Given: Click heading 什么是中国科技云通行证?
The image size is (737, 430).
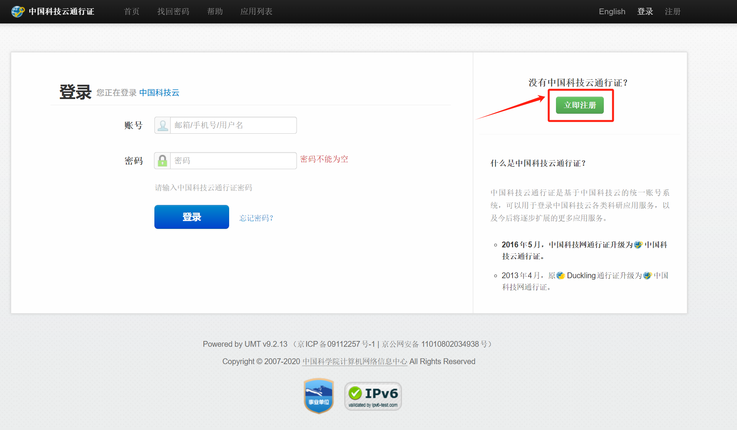Looking at the screenshot, I should [538, 163].
